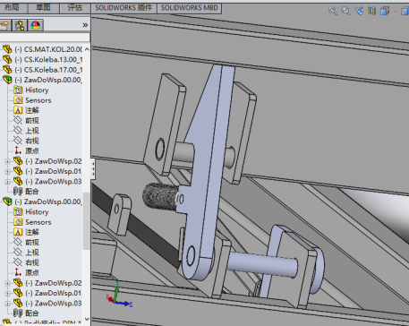Click the feature tree scroll-down arrow

click(x=87, y=319)
